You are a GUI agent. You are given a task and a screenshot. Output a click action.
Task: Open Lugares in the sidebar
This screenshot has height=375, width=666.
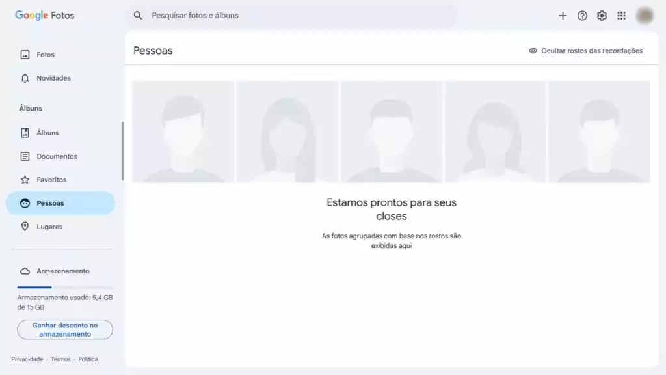click(x=60, y=227)
